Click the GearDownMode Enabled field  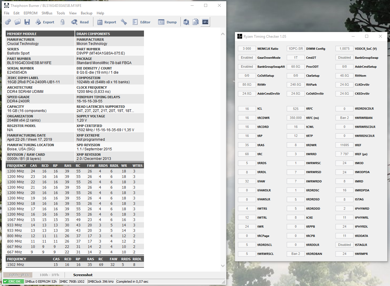[x=247, y=57]
